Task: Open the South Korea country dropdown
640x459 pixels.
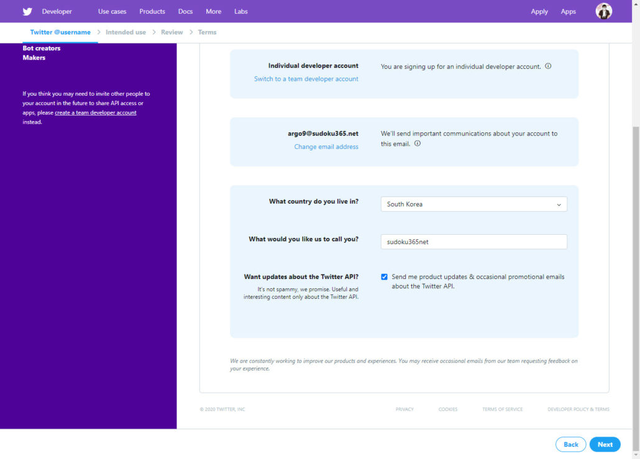Action: coord(473,204)
